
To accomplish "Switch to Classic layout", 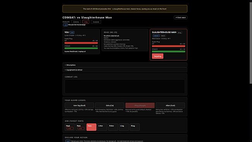I will 180,17.
